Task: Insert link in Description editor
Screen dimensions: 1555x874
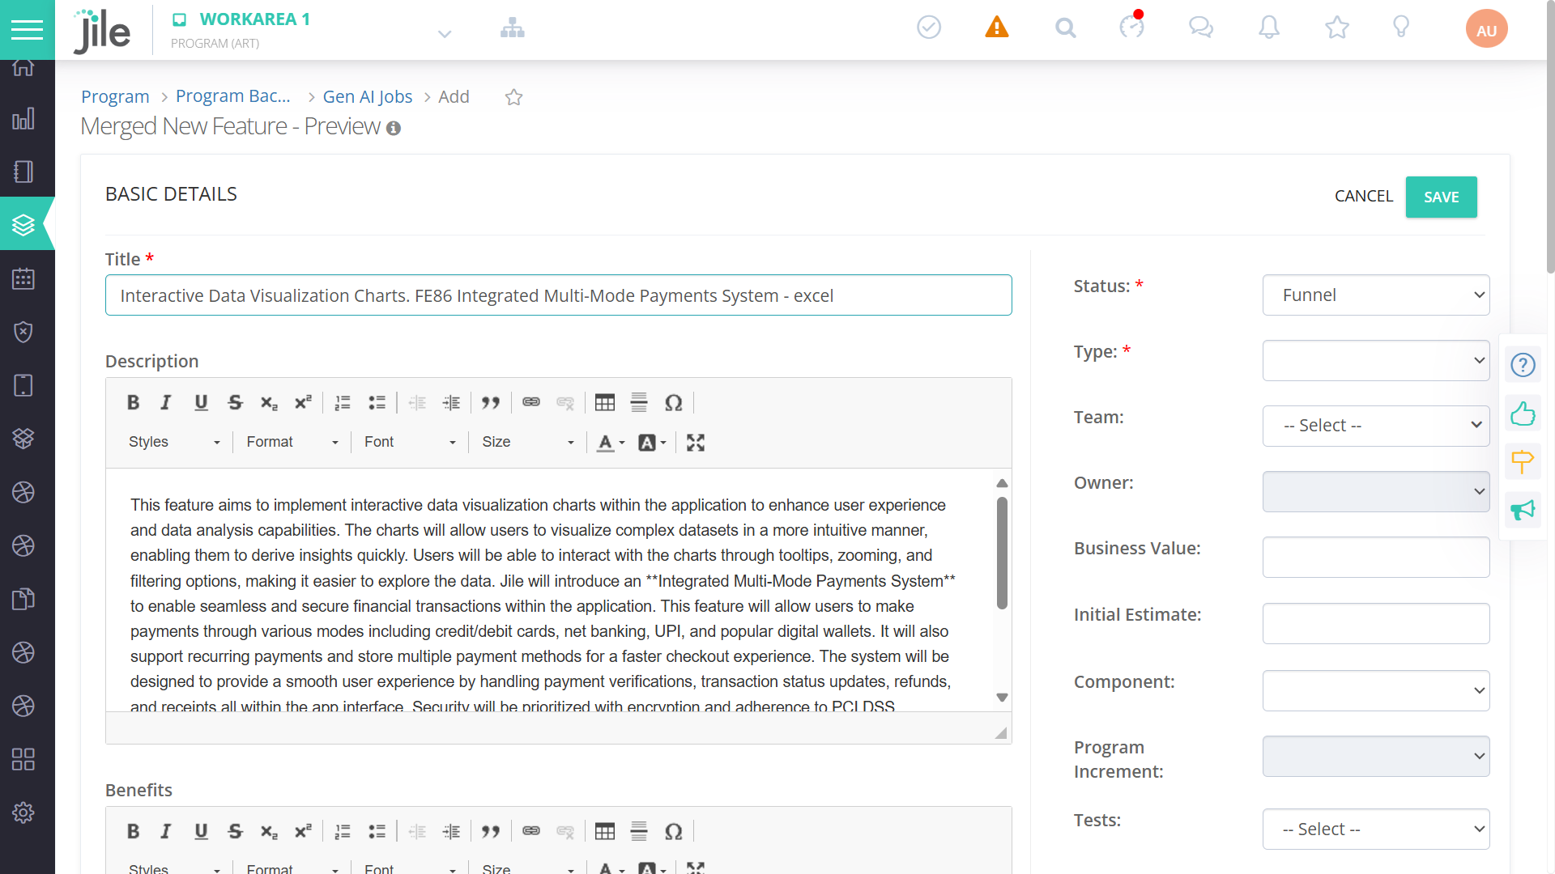Action: coord(531,402)
